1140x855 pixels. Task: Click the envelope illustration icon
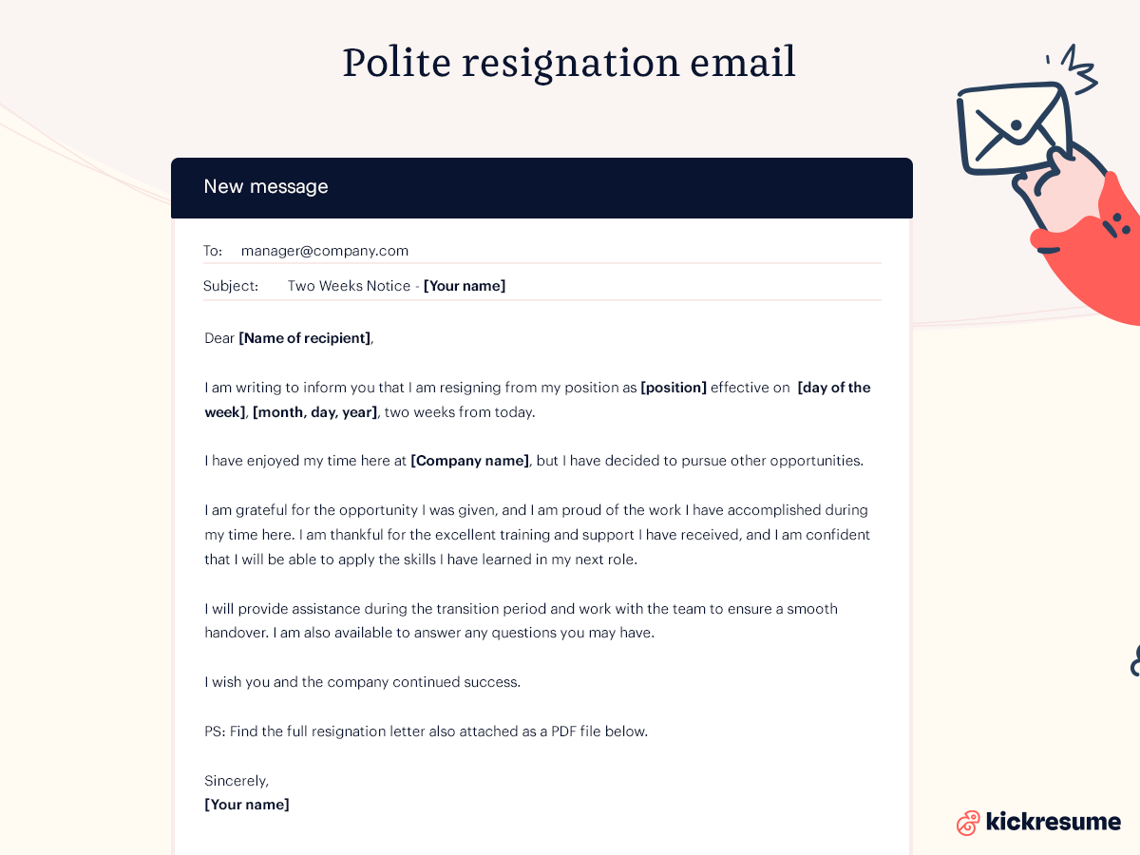click(x=1011, y=128)
